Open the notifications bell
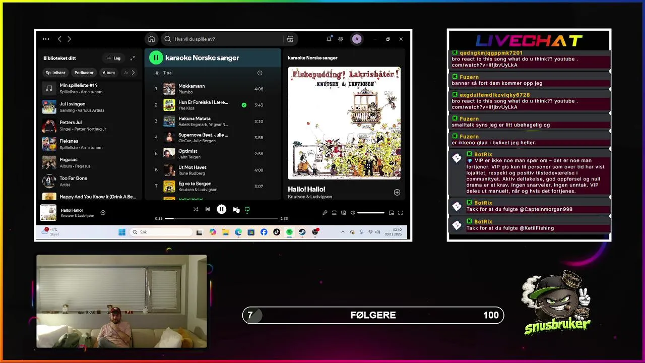The image size is (645, 363). (x=329, y=39)
